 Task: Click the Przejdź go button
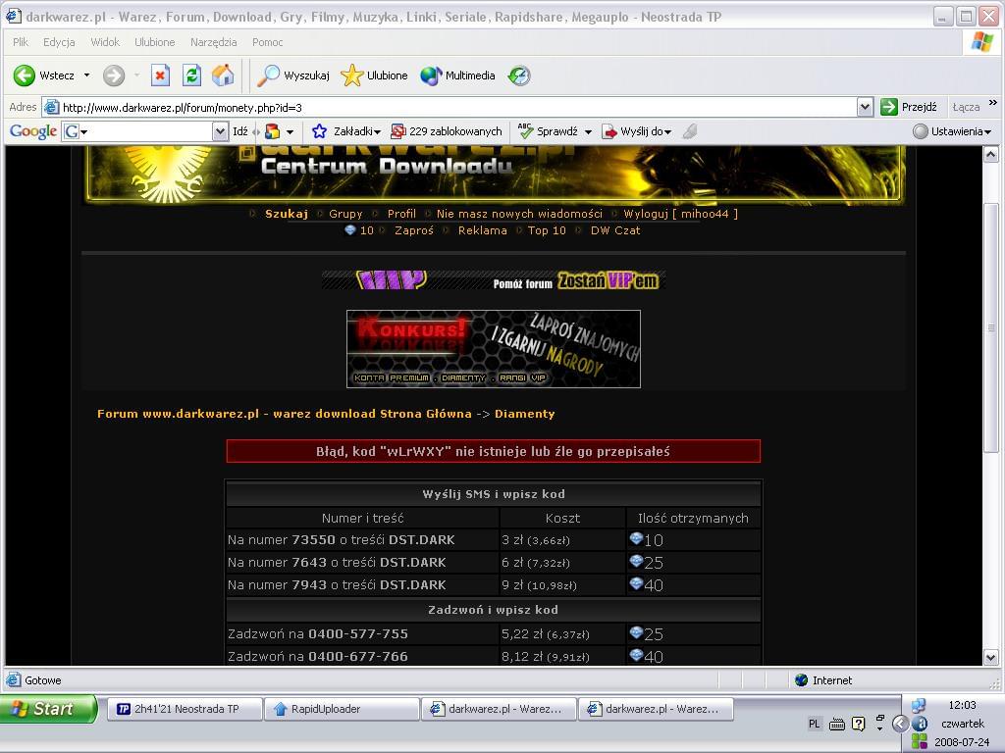[909, 107]
